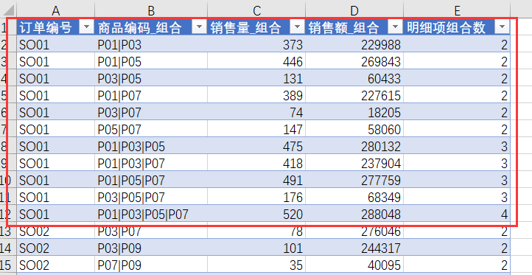
Task: Select sales quantity cell 389
Action: pos(256,95)
